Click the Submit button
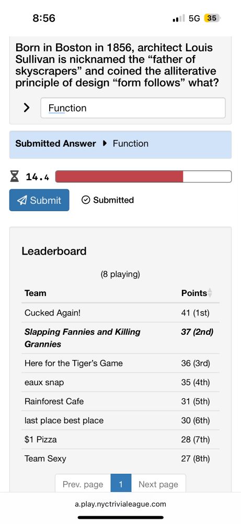The width and height of the screenshot is (241, 524). coord(39,200)
